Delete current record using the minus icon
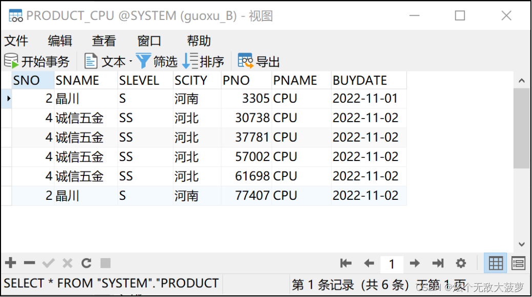532x297 pixels. click(x=29, y=263)
